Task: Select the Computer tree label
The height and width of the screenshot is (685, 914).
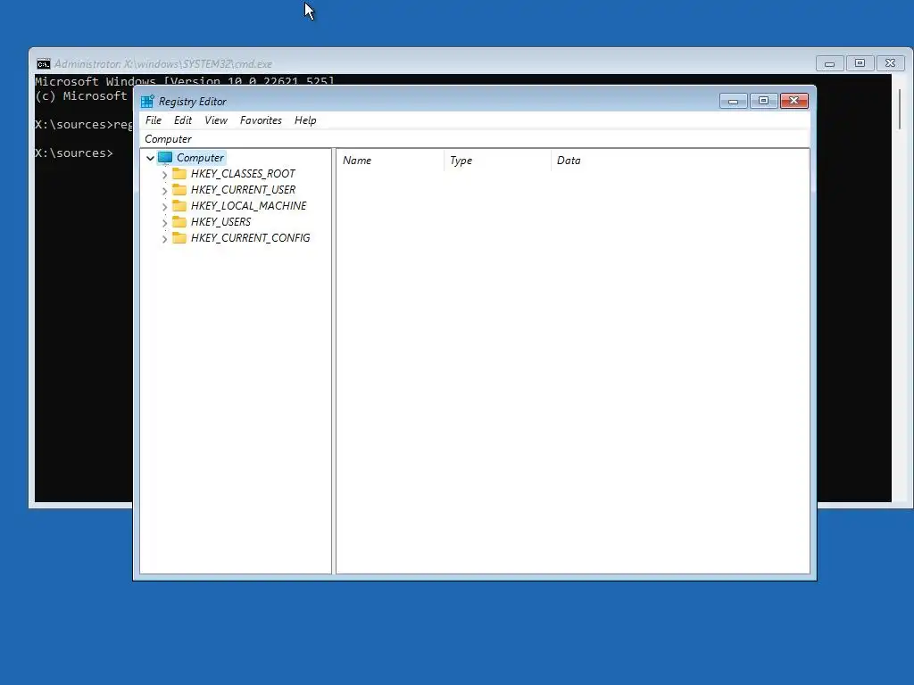Action: pyautogui.click(x=200, y=158)
